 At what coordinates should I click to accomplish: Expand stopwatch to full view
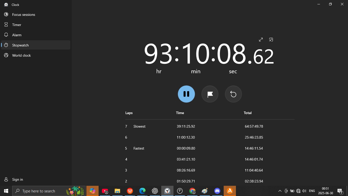click(x=261, y=40)
